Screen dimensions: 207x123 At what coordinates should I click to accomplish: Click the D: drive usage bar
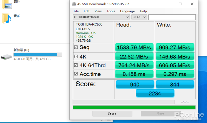coord(38,55)
